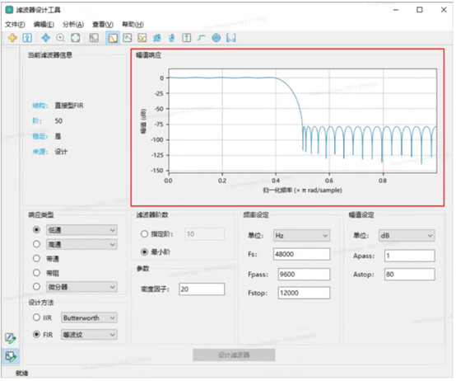Screen dimensions: 456x381
Task: Choose the FIR design method radio
Action: 36,334
